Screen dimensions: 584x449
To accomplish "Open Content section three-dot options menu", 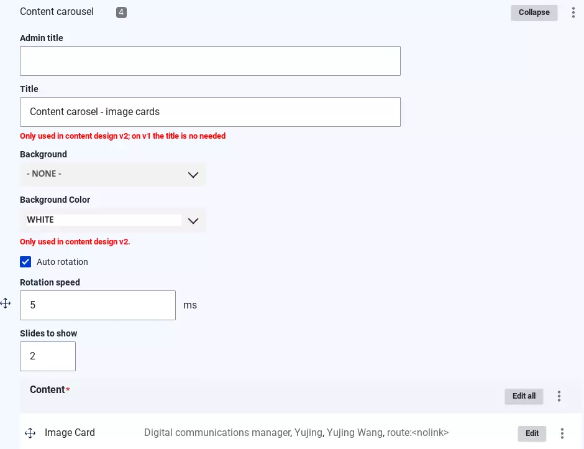I will coord(559,396).
